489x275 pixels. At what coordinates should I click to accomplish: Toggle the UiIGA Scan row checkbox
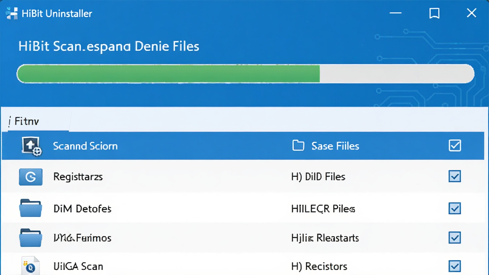click(x=455, y=266)
